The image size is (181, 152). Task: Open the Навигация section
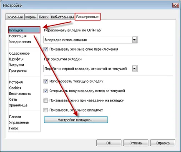pos(18,36)
